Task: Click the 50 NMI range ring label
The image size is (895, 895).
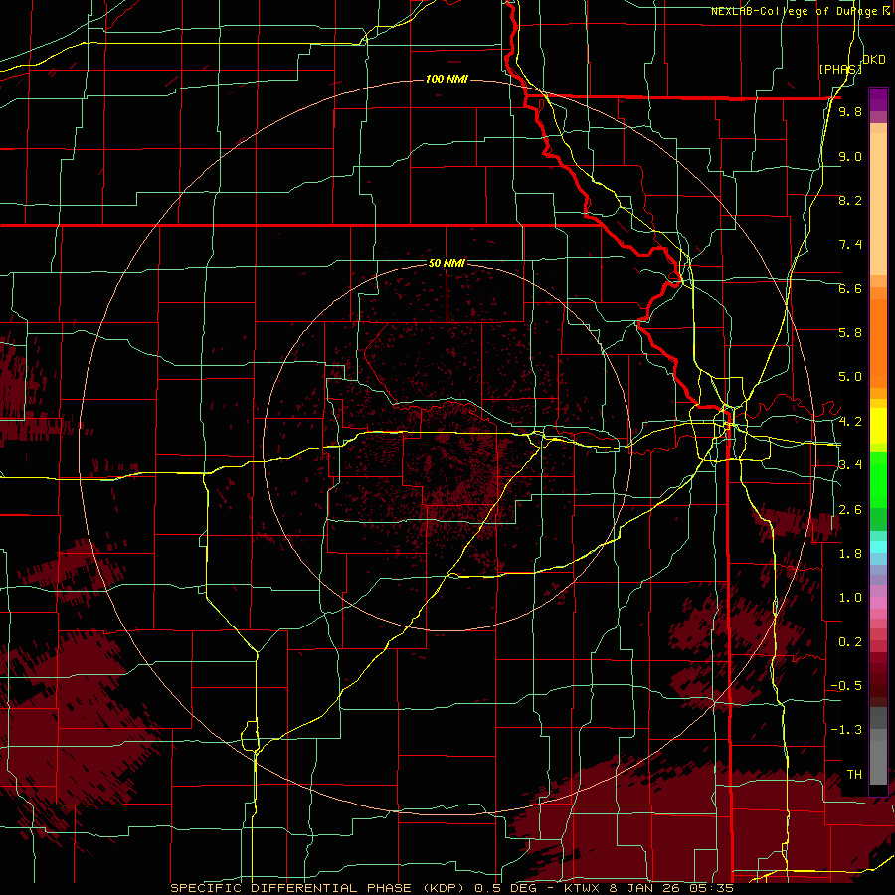Action: (447, 263)
